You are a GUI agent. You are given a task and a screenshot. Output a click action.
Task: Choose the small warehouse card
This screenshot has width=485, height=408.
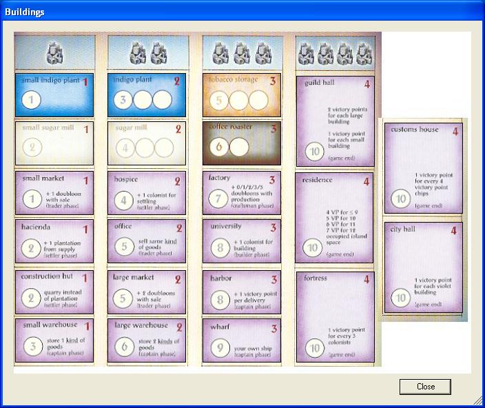[54, 340]
